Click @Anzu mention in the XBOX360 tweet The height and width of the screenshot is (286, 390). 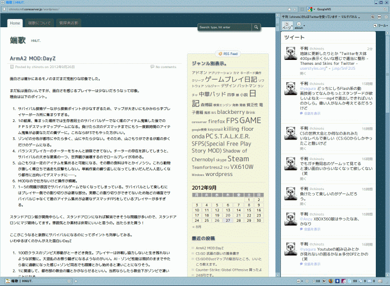click(x=306, y=219)
